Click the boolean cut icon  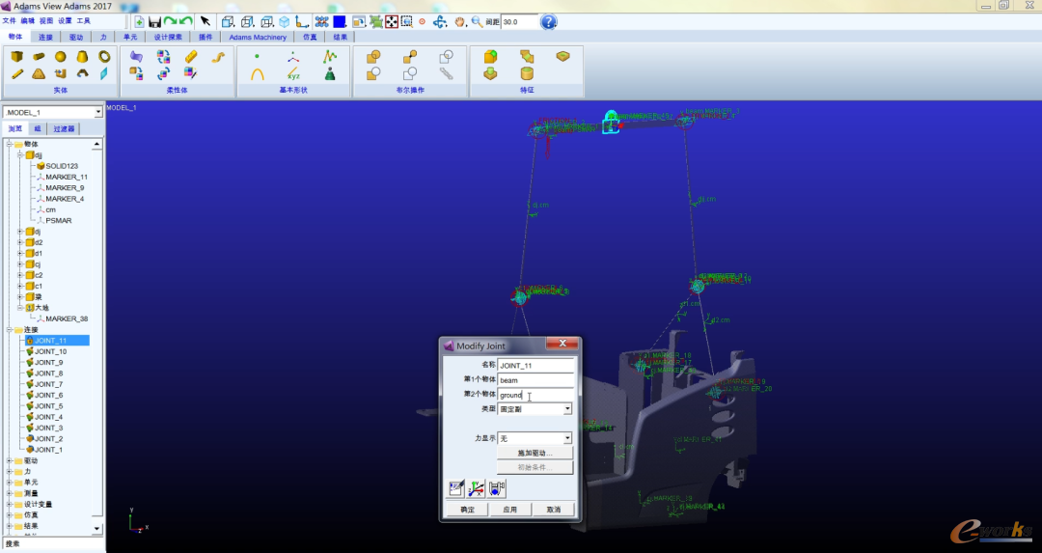tap(373, 73)
